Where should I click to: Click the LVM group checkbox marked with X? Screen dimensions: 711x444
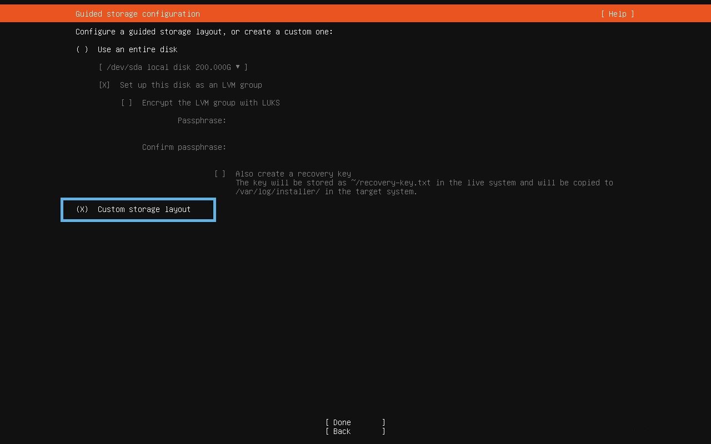[104, 85]
